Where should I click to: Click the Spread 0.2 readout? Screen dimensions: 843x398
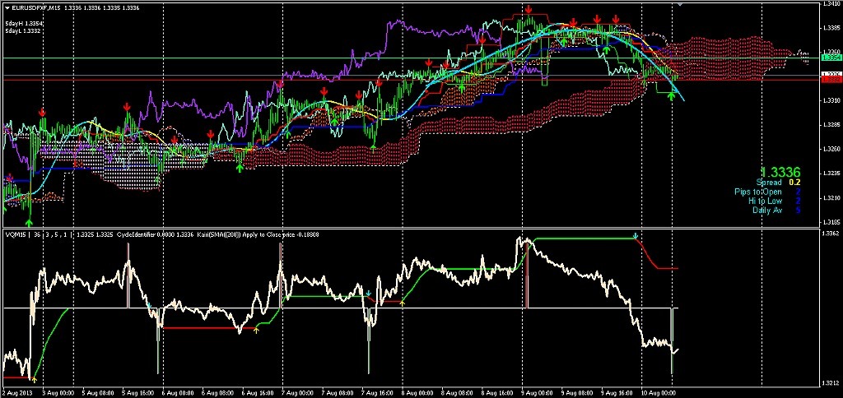coord(774,183)
